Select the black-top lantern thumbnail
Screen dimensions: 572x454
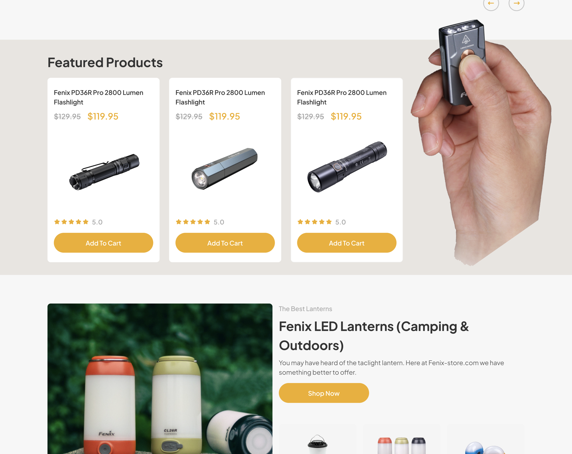point(317,439)
